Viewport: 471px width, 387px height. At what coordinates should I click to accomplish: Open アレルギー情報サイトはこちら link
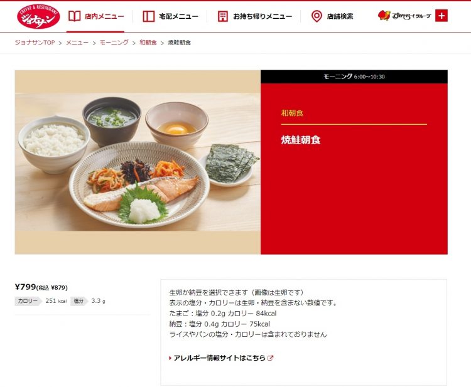tap(219, 358)
